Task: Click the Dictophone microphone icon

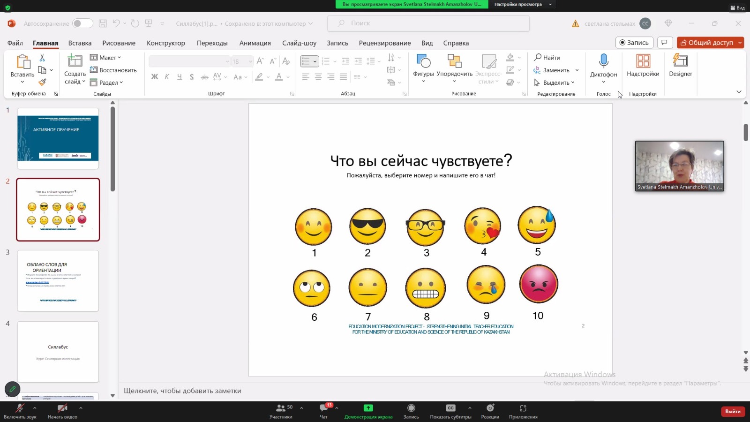Action: point(603,61)
